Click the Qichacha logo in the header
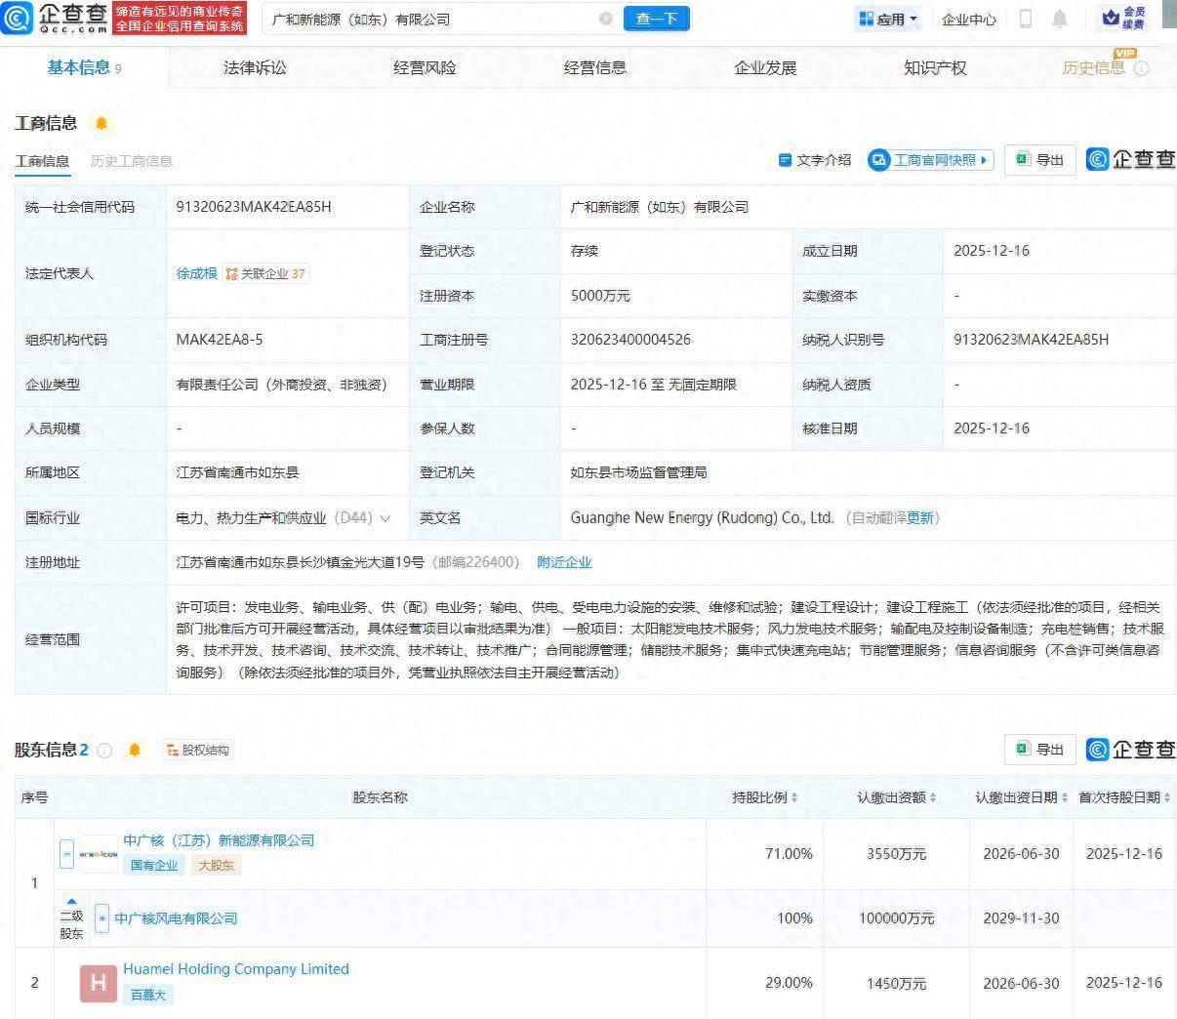Image resolution: width=1177 pixels, height=1019 pixels. tap(55, 18)
